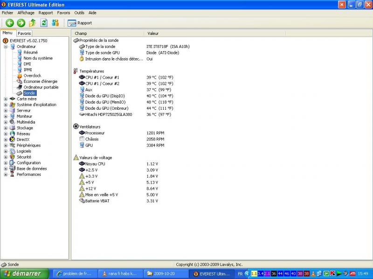The height and width of the screenshot is (279, 373).
Task: Click the Valeurs de voltage warning icon
Action: tap(76, 157)
